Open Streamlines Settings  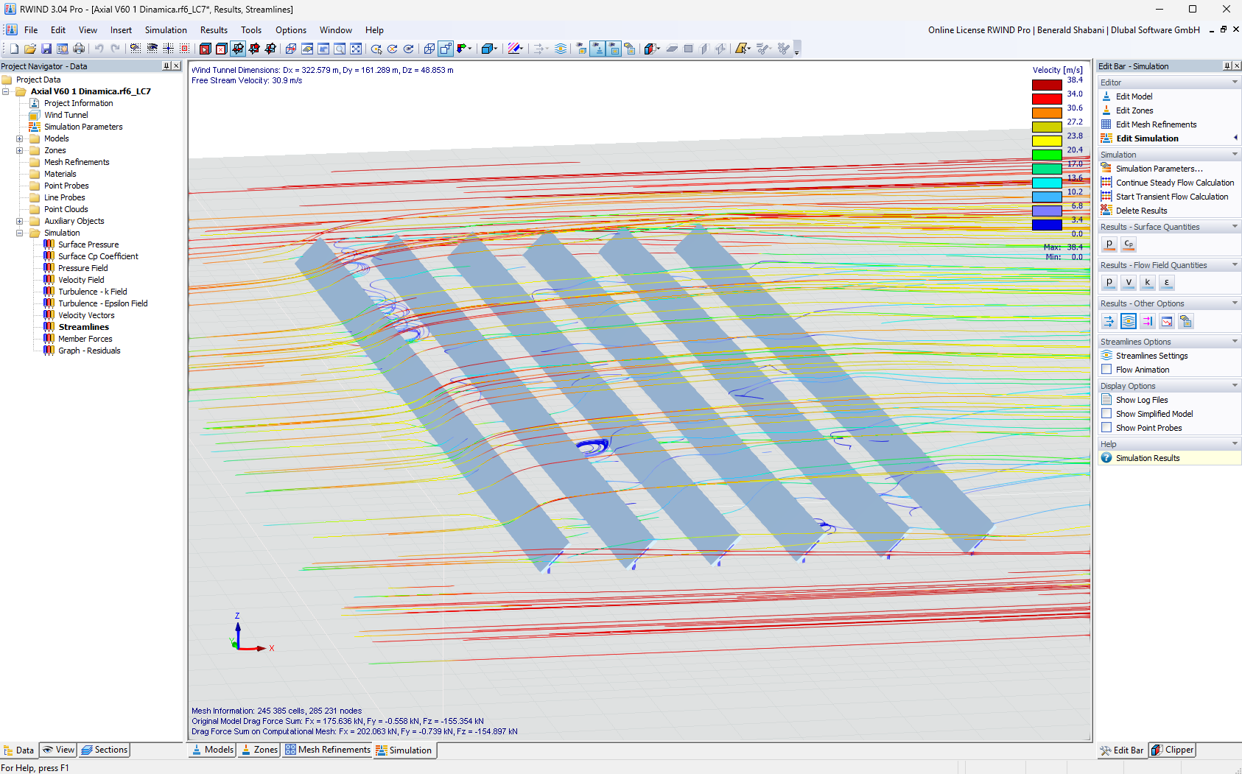click(x=1150, y=355)
